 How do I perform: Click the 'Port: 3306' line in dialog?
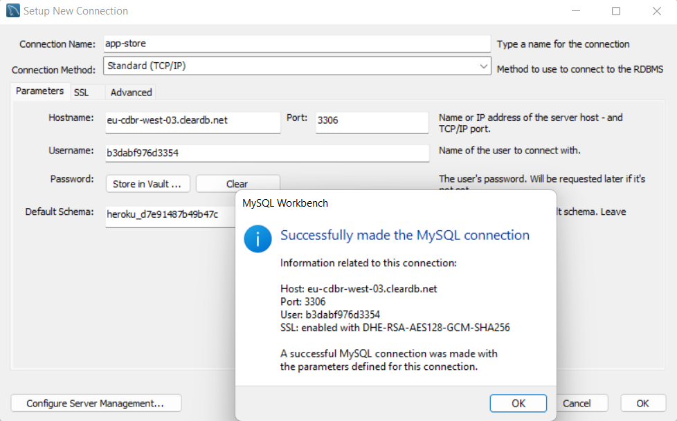click(303, 301)
